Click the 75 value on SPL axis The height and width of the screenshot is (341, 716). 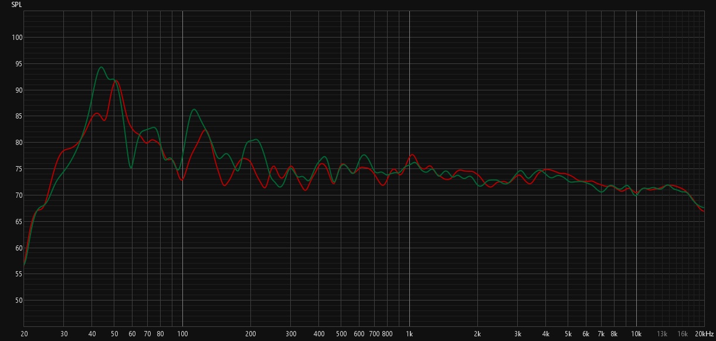(18, 169)
